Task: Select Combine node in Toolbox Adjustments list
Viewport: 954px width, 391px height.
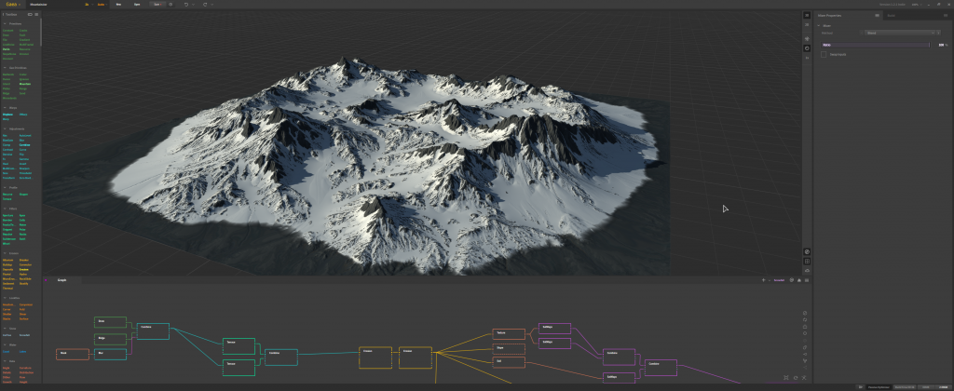Action: pyautogui.click(x=25, y=145)
